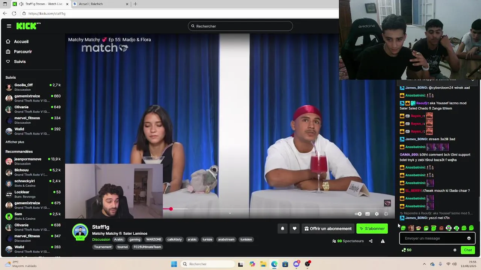
Task: Open Microsoft Edge from taskbar
Action: coord(274,264)
